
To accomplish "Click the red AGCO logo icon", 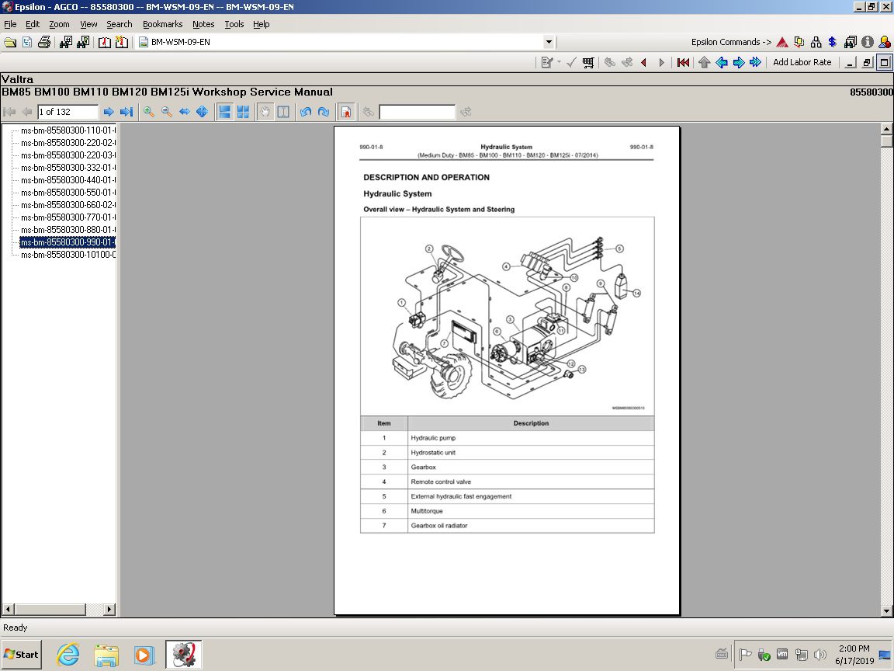I will (x=782, y=42).
